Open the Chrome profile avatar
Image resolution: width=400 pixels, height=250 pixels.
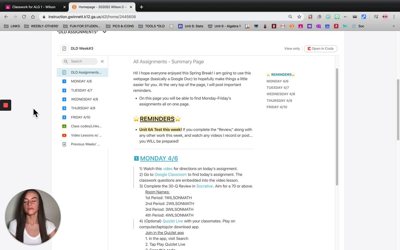pyautogui.click(x=385, y=17)
